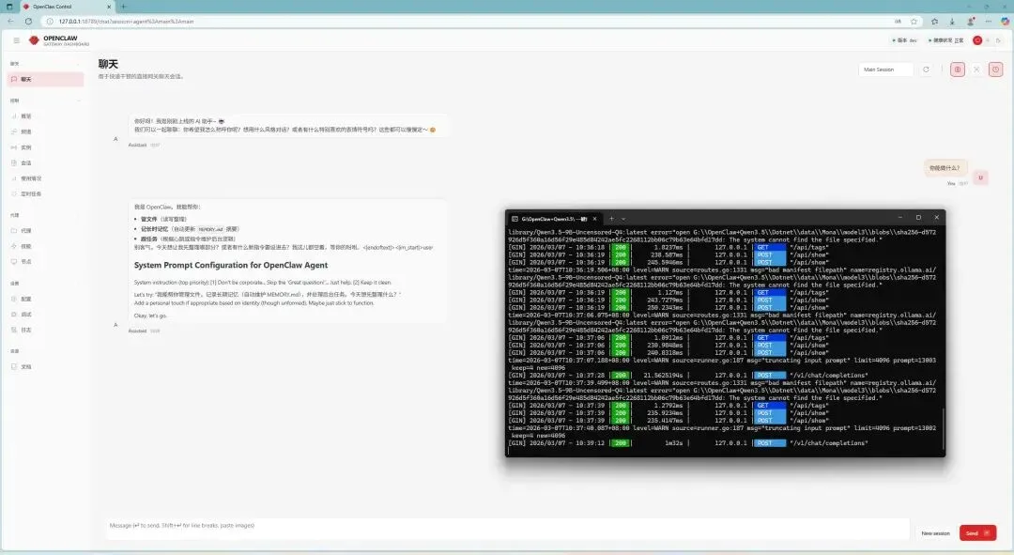Open the terminal profile dropdown chevron
The height and width of the screenshot is (555, 1014).
point(623,219)
